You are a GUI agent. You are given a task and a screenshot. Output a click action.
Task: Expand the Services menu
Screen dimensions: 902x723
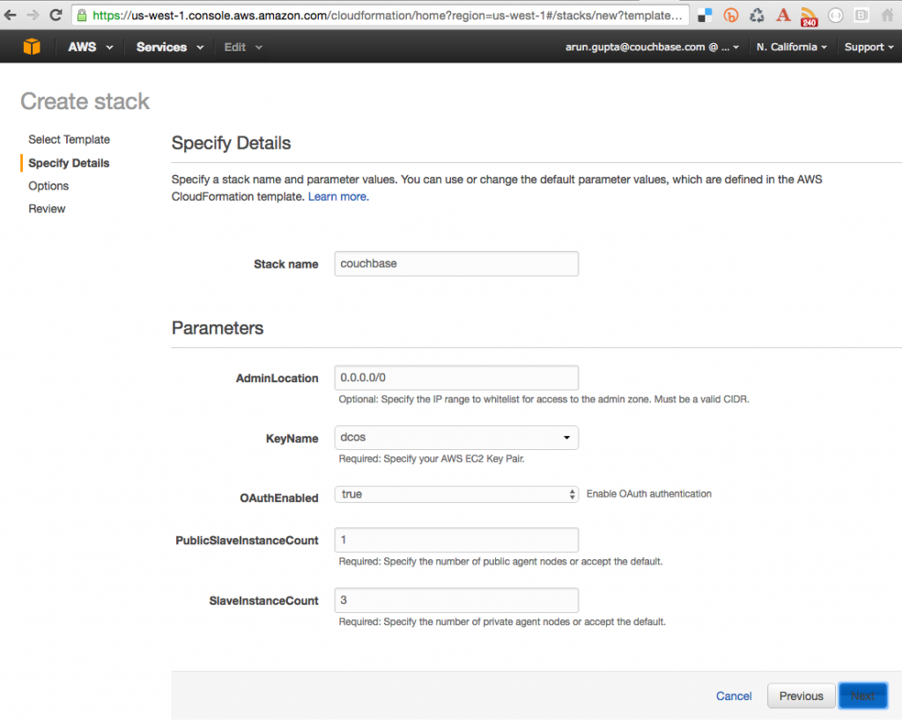170,48
